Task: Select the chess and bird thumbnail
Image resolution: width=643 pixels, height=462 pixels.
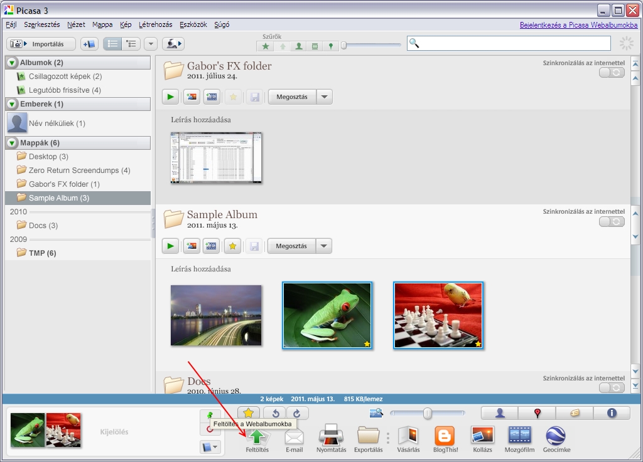Action: coord(438,315)
